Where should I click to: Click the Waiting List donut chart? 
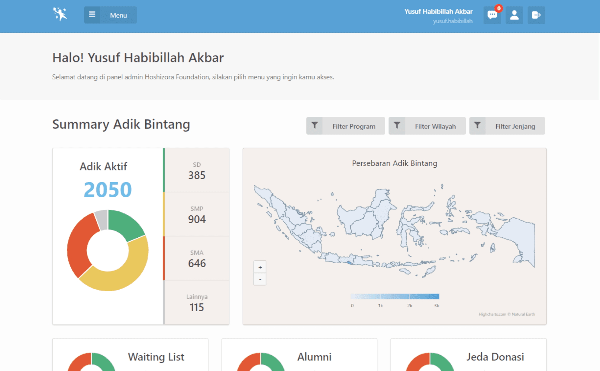[x=92, y=361]
